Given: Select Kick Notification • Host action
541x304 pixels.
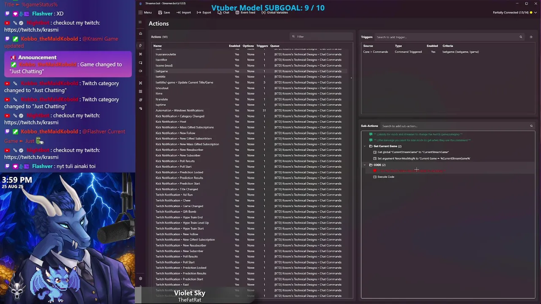Looking at the screenshot, I should click(251, 122).
